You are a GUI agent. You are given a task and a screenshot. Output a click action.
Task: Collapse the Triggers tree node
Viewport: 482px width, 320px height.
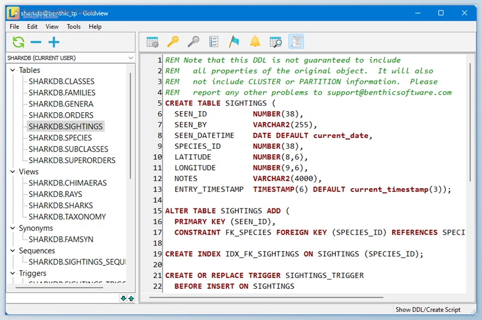click(13, 273)
